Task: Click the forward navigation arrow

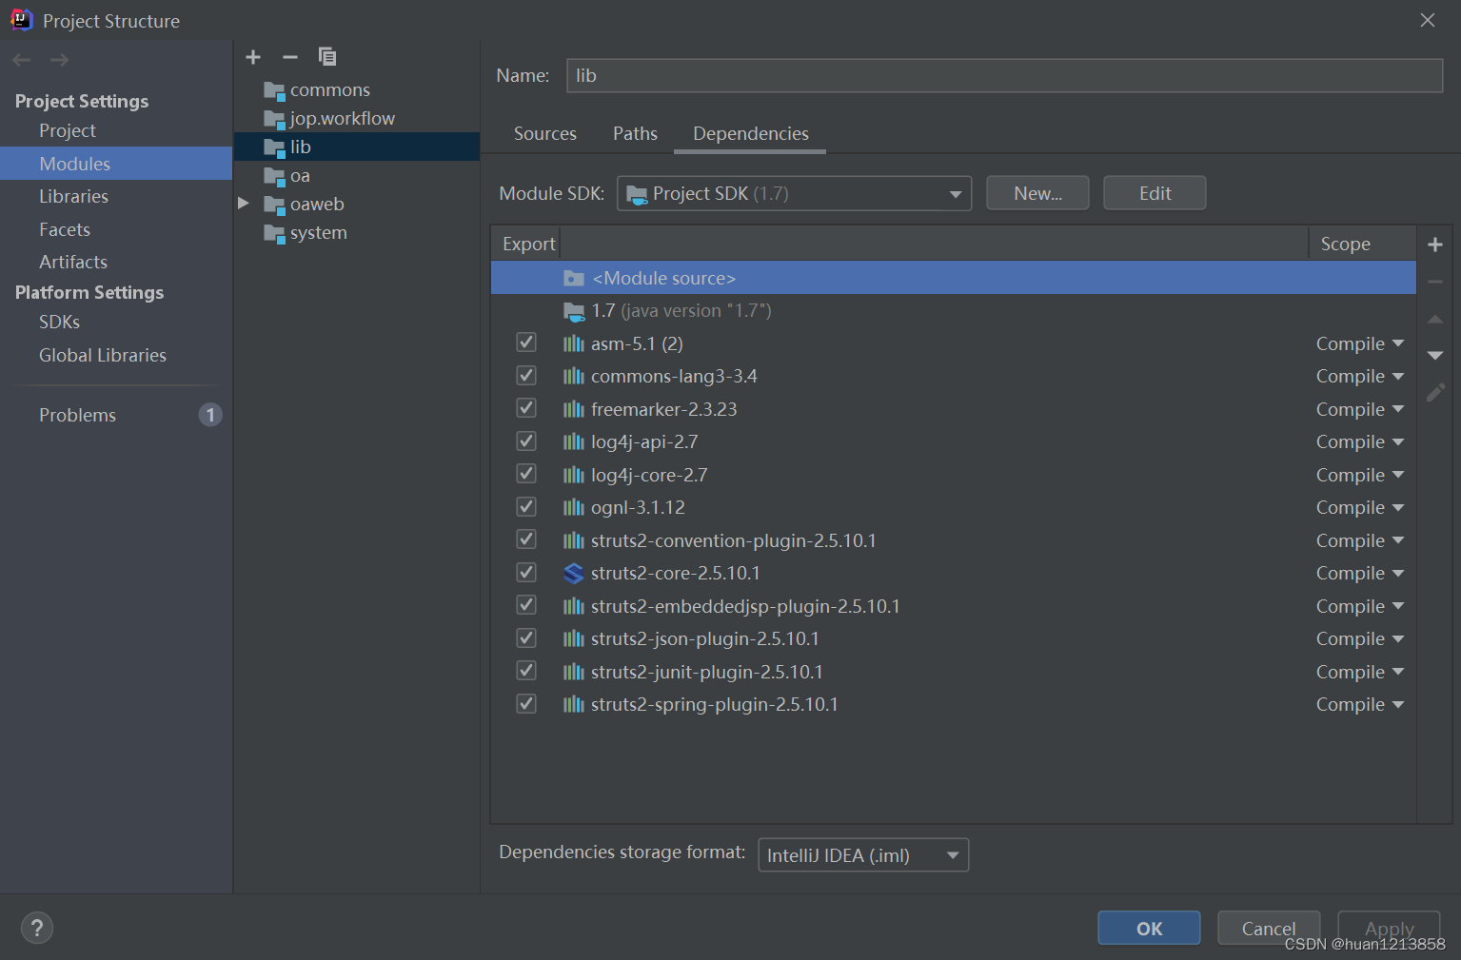Action: point(59,60)
